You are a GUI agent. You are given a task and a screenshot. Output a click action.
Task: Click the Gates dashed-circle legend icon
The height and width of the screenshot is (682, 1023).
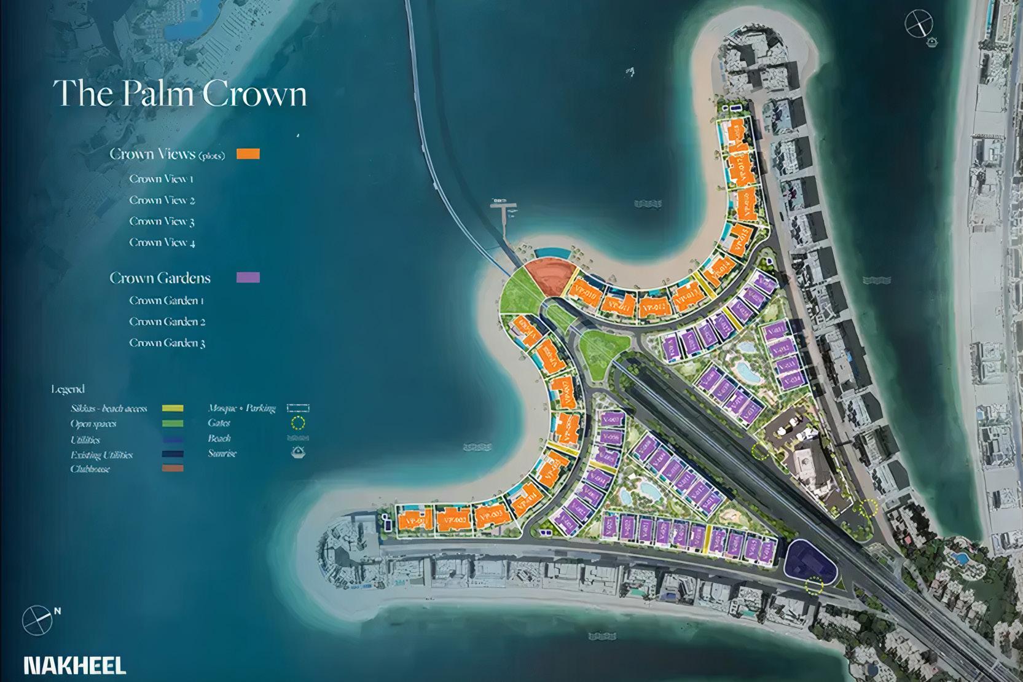tap(298, 423)
